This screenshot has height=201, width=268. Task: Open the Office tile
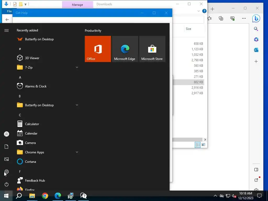click(98, 49)
